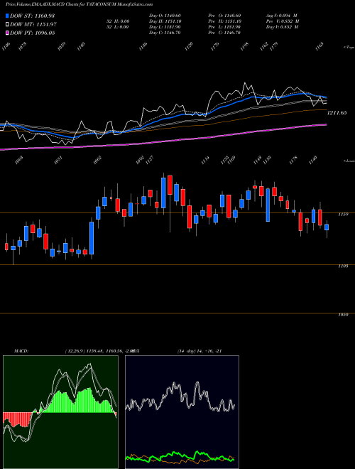Click the white DOW MT legend swatch

pyautogui.click(x=7, y=25)
